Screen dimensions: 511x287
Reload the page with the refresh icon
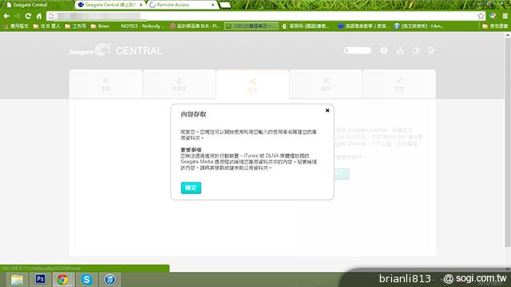[28, 16]
